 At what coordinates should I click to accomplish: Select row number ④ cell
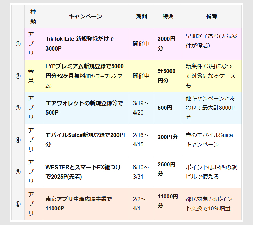coord(18,140)
